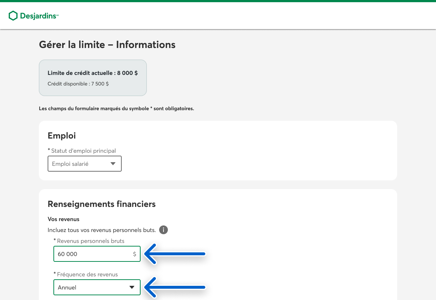Focus the Revenus personnels bruts input field
The width and height of the screenshot is (436, 300).
[93, 254]
